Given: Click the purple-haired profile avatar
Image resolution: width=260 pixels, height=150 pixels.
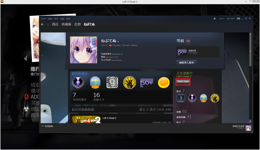Looking at the screenshot, I should coord(84,50).
